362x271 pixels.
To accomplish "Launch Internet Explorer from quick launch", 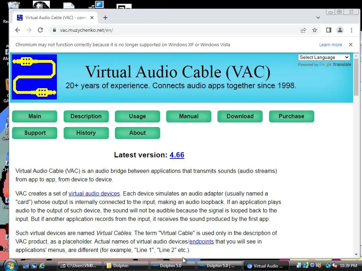I will pos(42,266).
